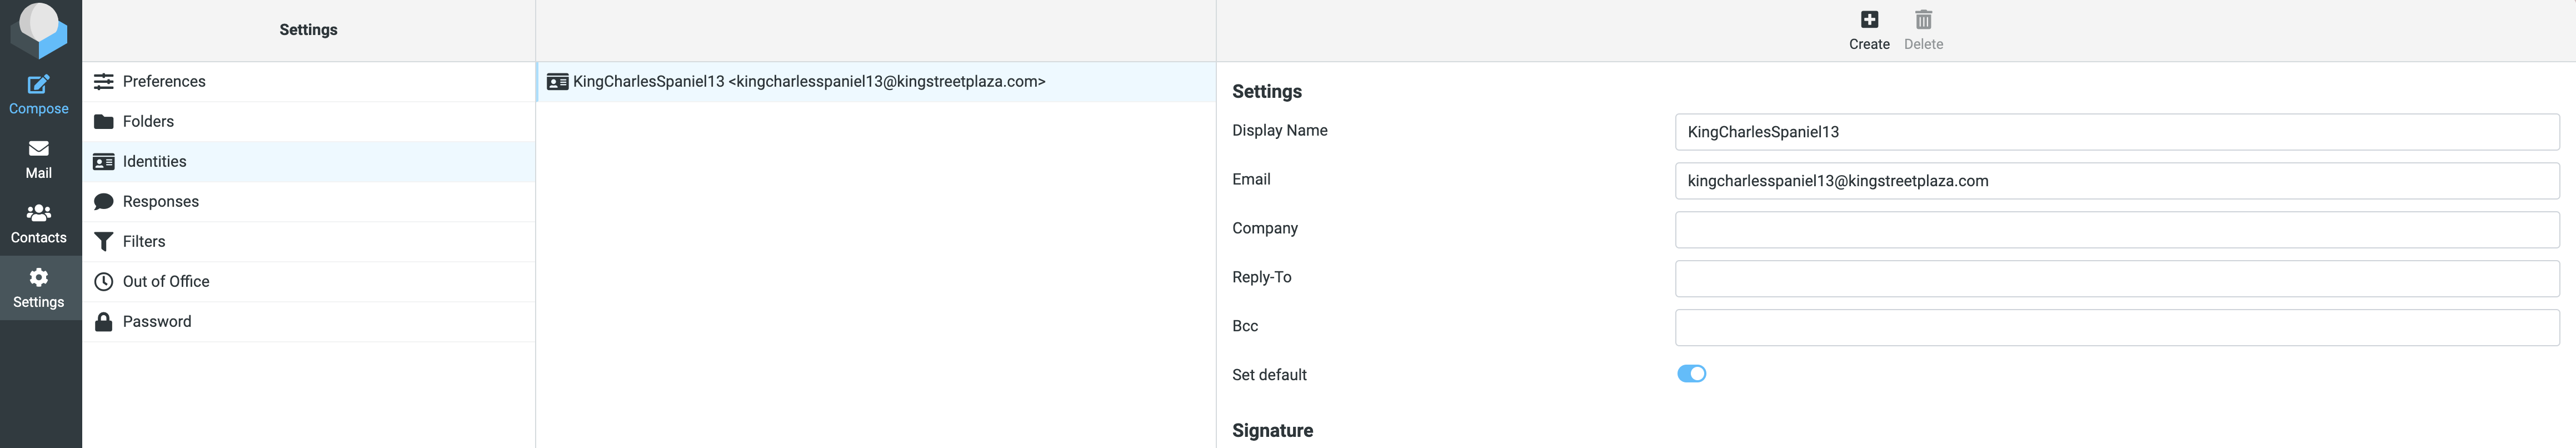Select the Identities settings section
This screenshot has height=448, width=2576.
(154, 162)
